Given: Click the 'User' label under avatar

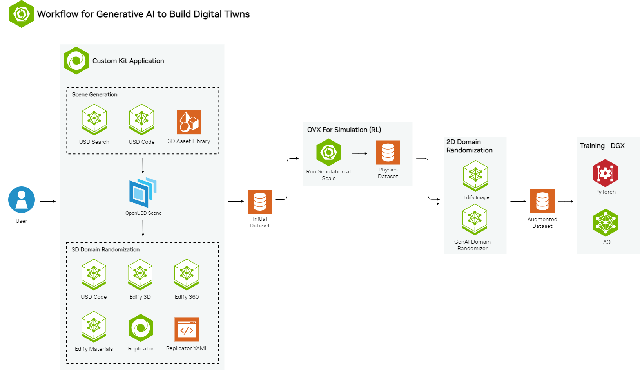Looking at the screenshot, I should click(x=22, y=221).
